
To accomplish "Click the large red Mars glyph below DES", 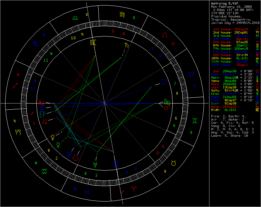I will [167, 107].
